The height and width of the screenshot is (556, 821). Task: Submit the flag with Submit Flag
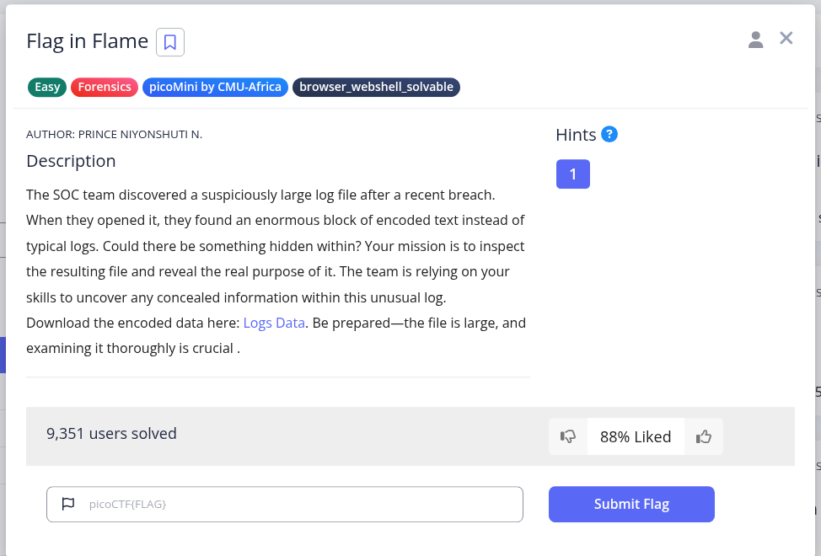631,505
